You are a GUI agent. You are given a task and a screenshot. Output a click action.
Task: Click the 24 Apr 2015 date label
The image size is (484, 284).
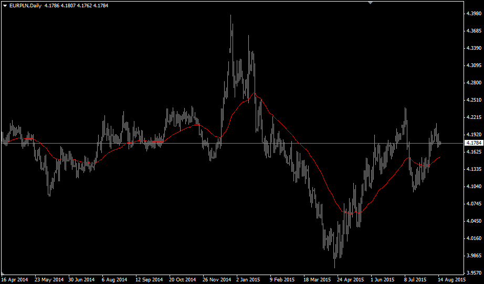tap(350, 280)
